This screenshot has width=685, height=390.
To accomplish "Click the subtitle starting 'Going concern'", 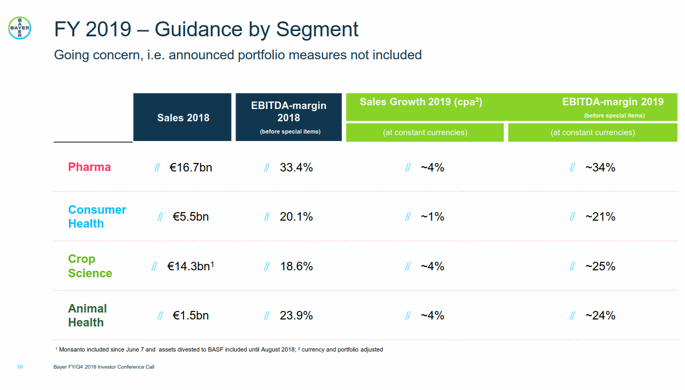I will click(238, 55).
